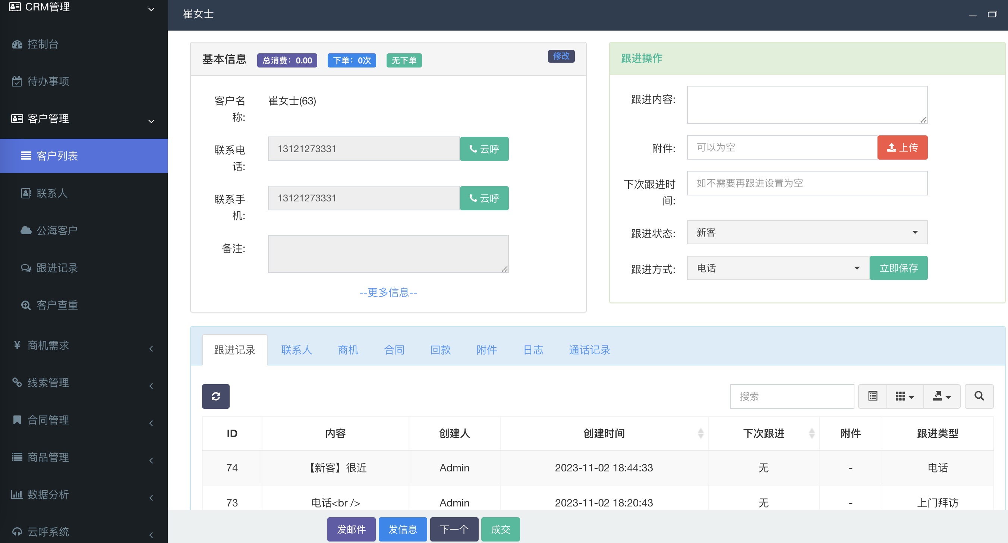Click the 数据分析 bar chart icon
Screen dimensions: 1008x543
[x=17, y=494]
